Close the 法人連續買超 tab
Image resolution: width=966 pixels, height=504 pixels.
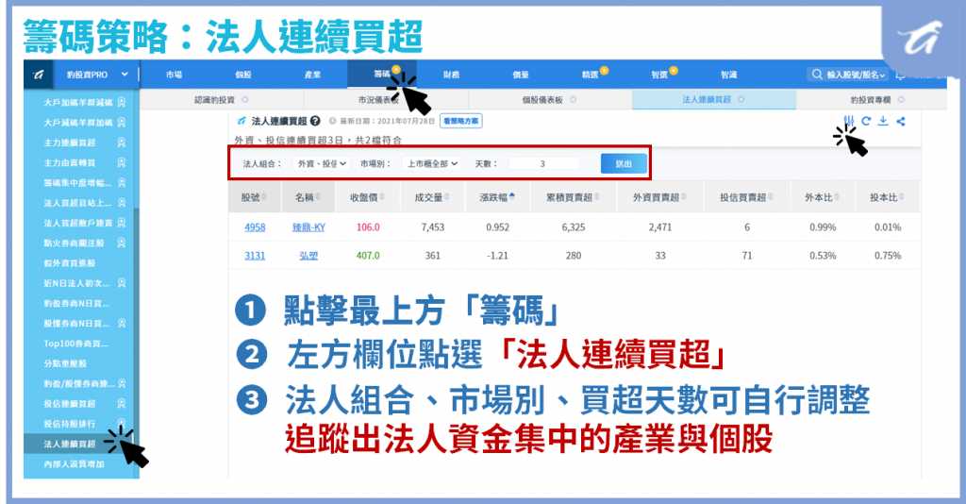pyautogui.click(x=741, y=99)
